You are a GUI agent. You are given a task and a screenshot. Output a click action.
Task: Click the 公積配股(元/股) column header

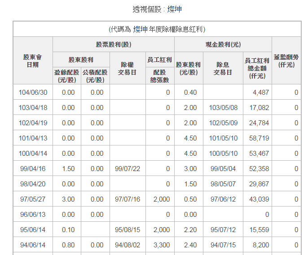(95, 76)
